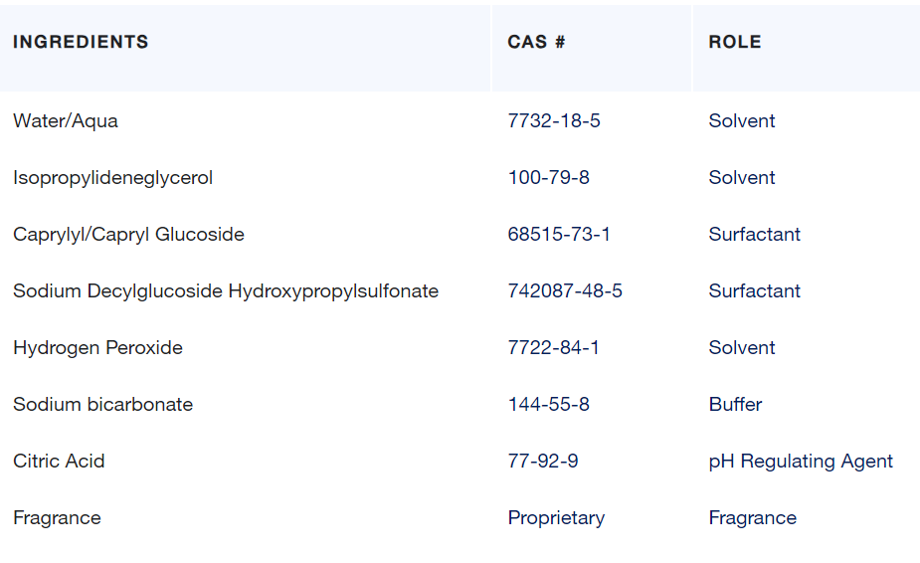Select the Hydrogen Peroxide ingredient
This screenshot has width=920, height=563.
click(97, 348)
